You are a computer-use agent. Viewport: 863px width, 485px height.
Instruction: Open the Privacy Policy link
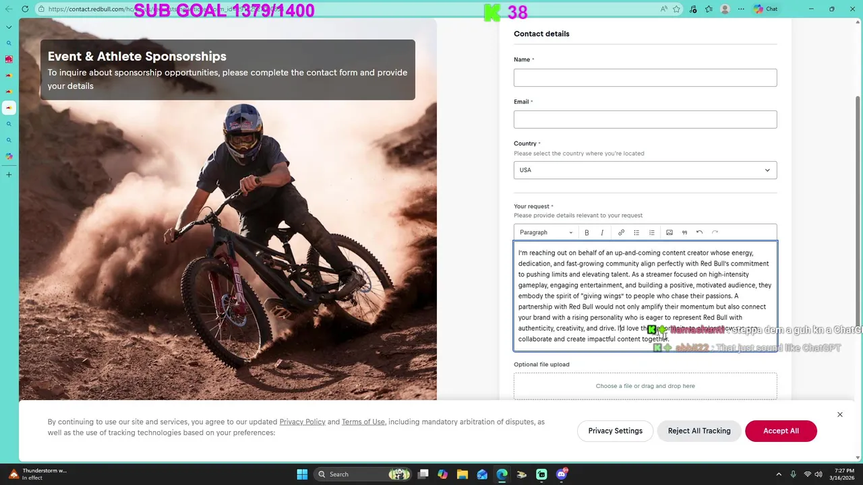coord(302,422)
